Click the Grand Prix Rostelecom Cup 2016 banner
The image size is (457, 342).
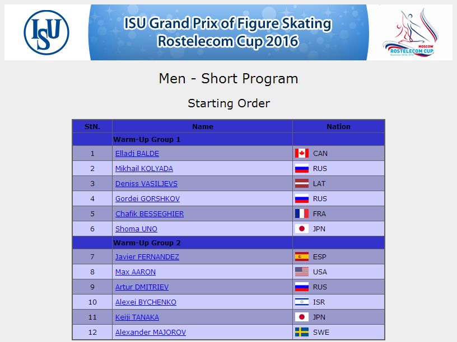point(228,32)
